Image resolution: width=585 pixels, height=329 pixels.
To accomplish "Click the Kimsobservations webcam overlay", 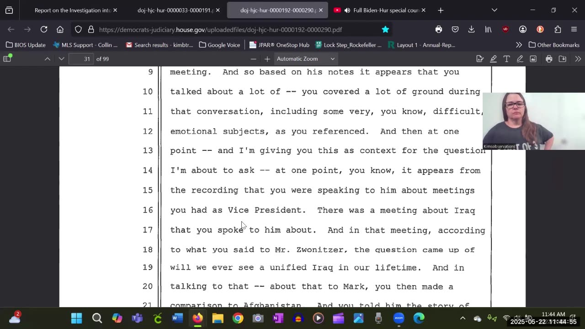I will pyautogui.click(x=534, y=121).
